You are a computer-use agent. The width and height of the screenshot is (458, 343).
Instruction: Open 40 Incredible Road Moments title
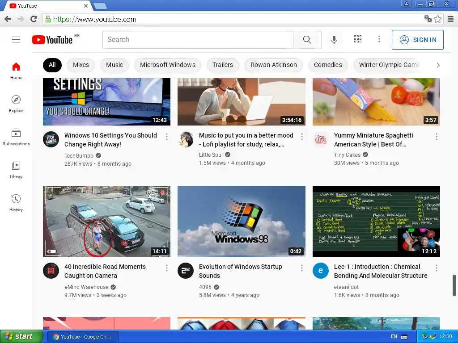click(105, 271)
